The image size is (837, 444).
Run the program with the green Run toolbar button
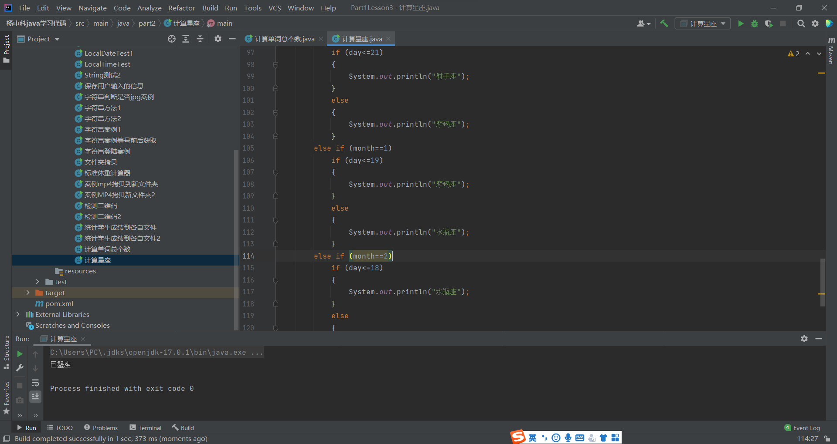click(x=741, y=24)
